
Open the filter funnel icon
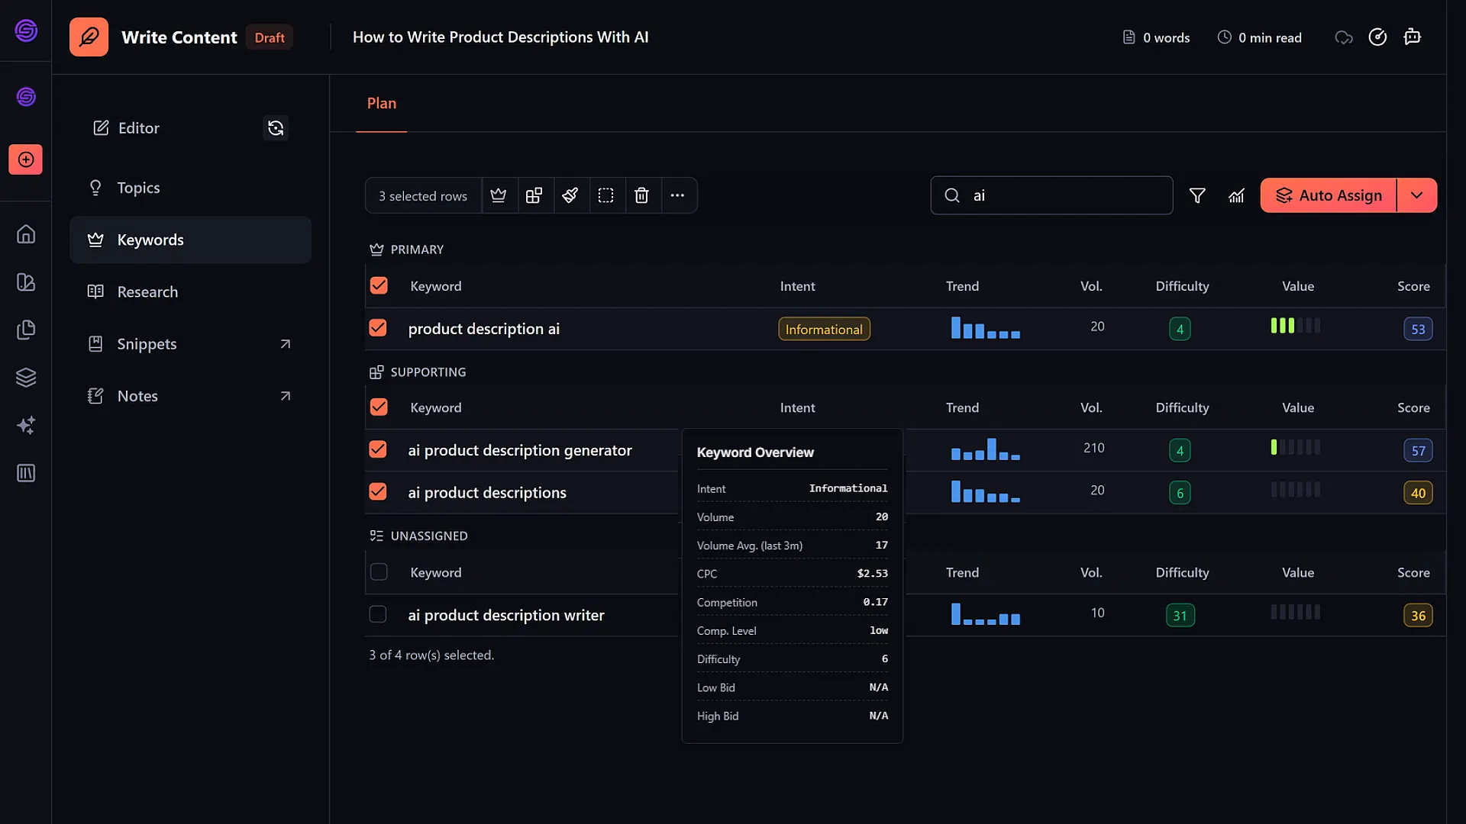1197,196
